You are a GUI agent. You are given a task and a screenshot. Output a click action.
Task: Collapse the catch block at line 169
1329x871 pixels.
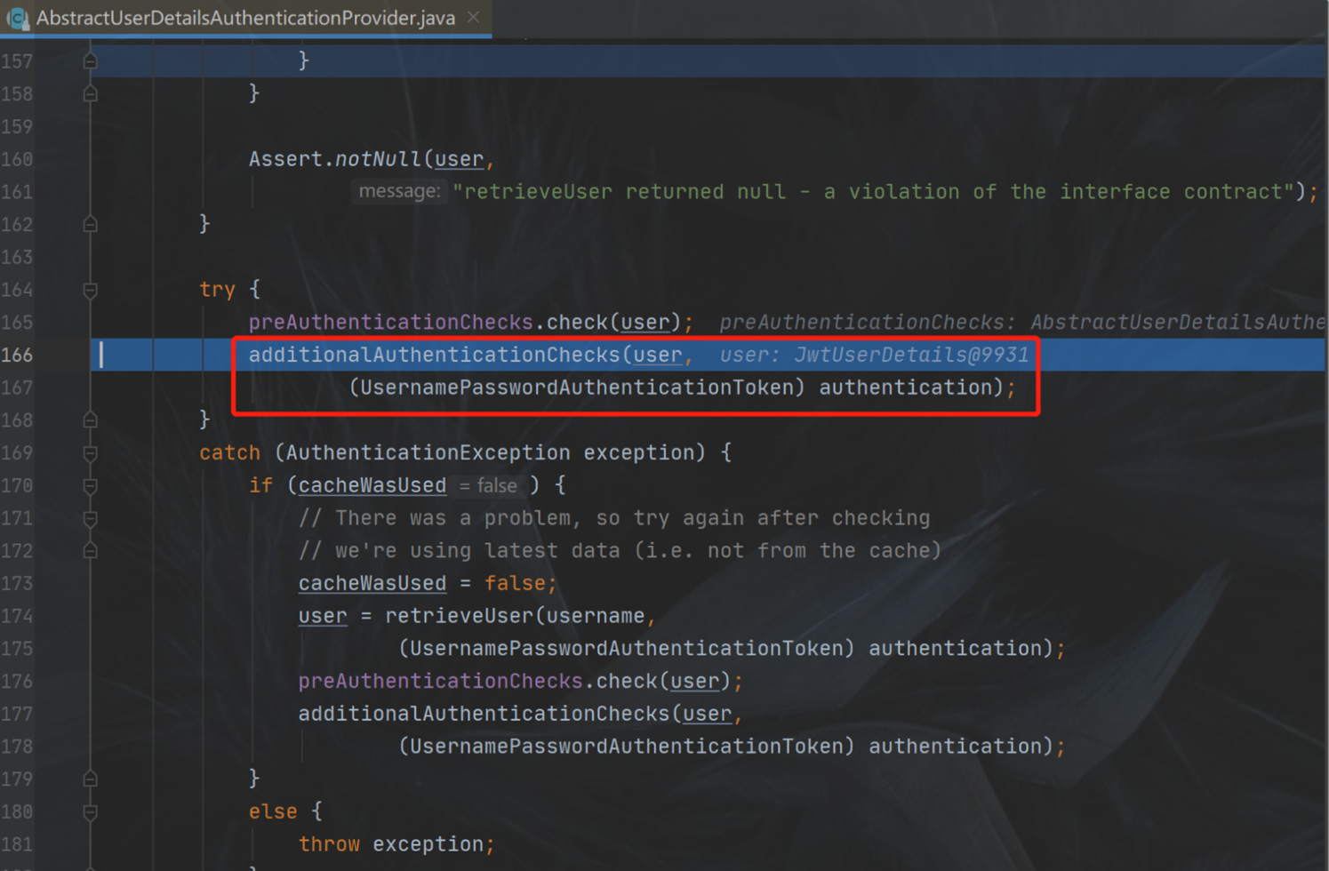click(x=90, y=453)
